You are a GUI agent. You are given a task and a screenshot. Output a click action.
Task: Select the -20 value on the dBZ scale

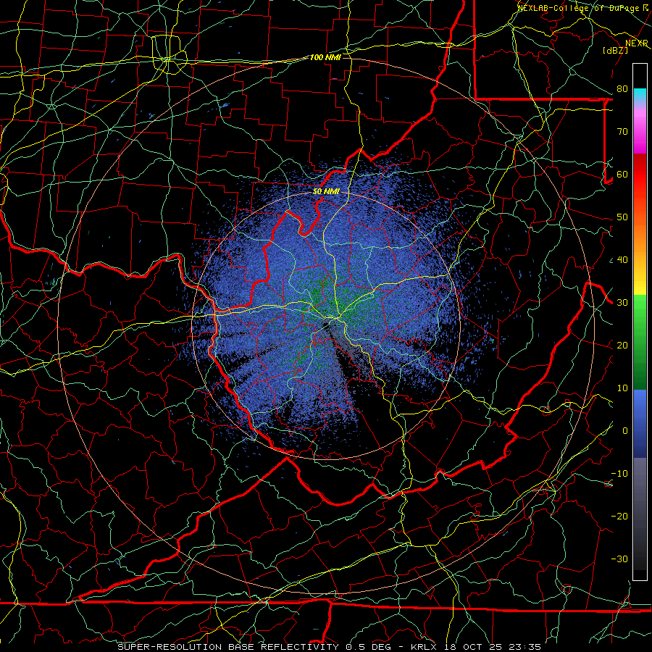[619, 517]
